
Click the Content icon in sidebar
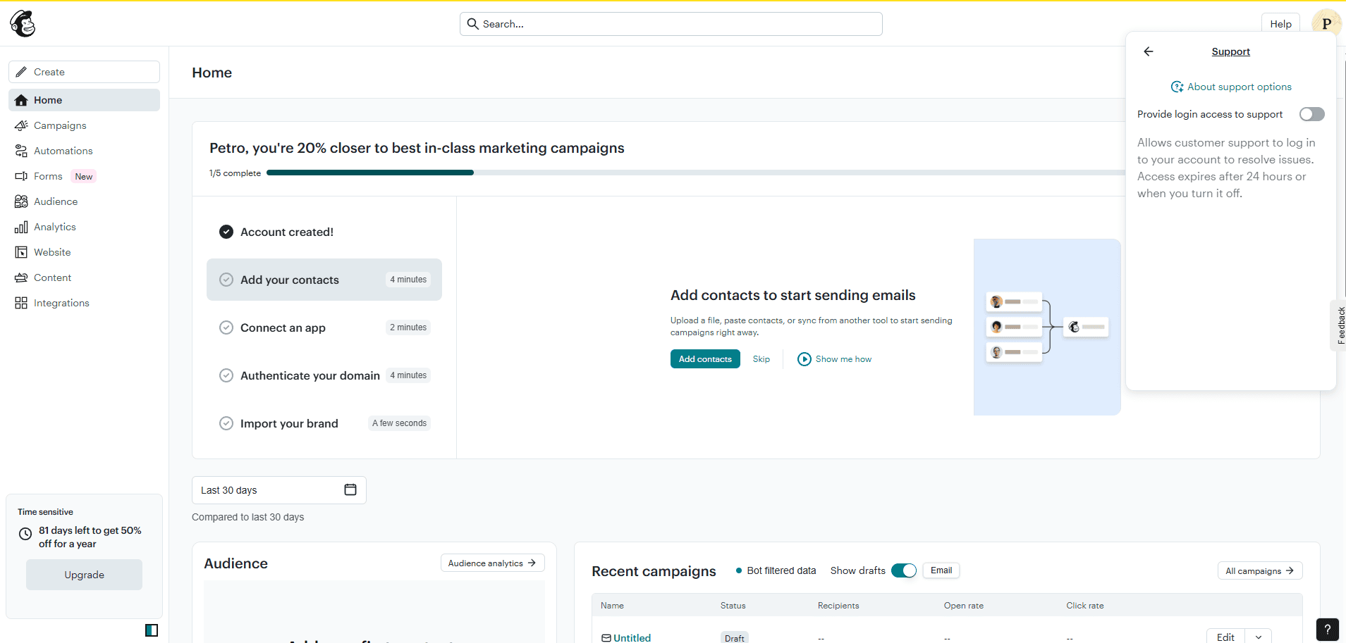(21, 277)
